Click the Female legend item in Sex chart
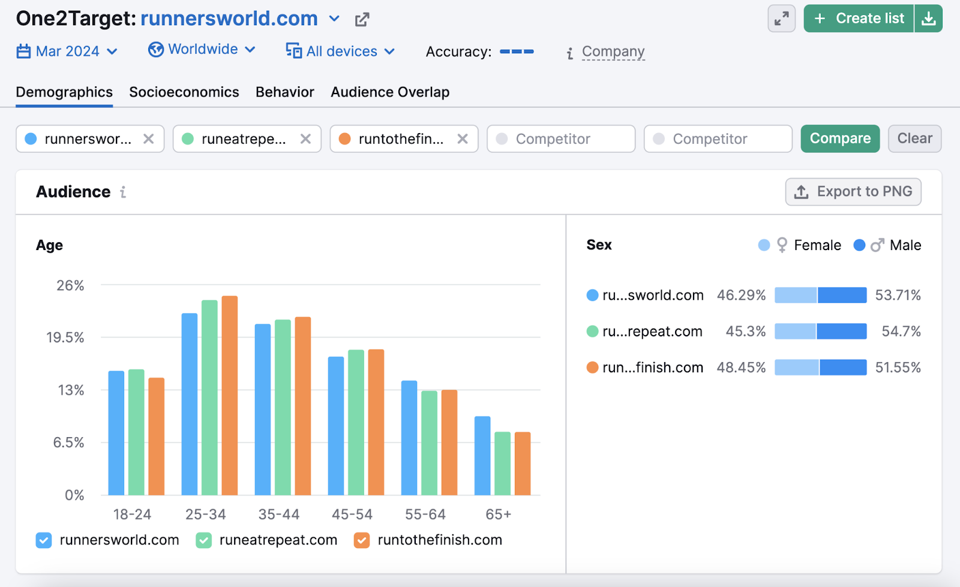The image size is (960, 587). click(800, 245)
